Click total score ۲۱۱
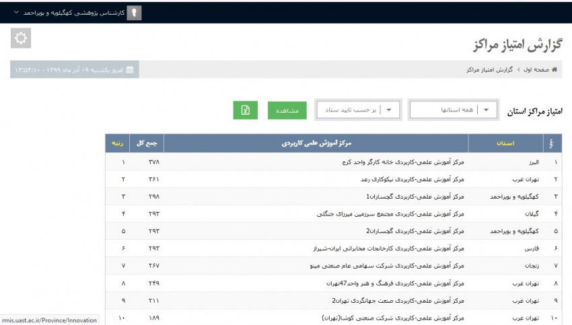 [154, 301]
